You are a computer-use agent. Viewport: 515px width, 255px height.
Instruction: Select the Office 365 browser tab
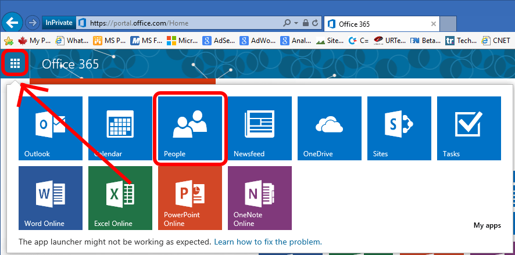coord(378,24)
